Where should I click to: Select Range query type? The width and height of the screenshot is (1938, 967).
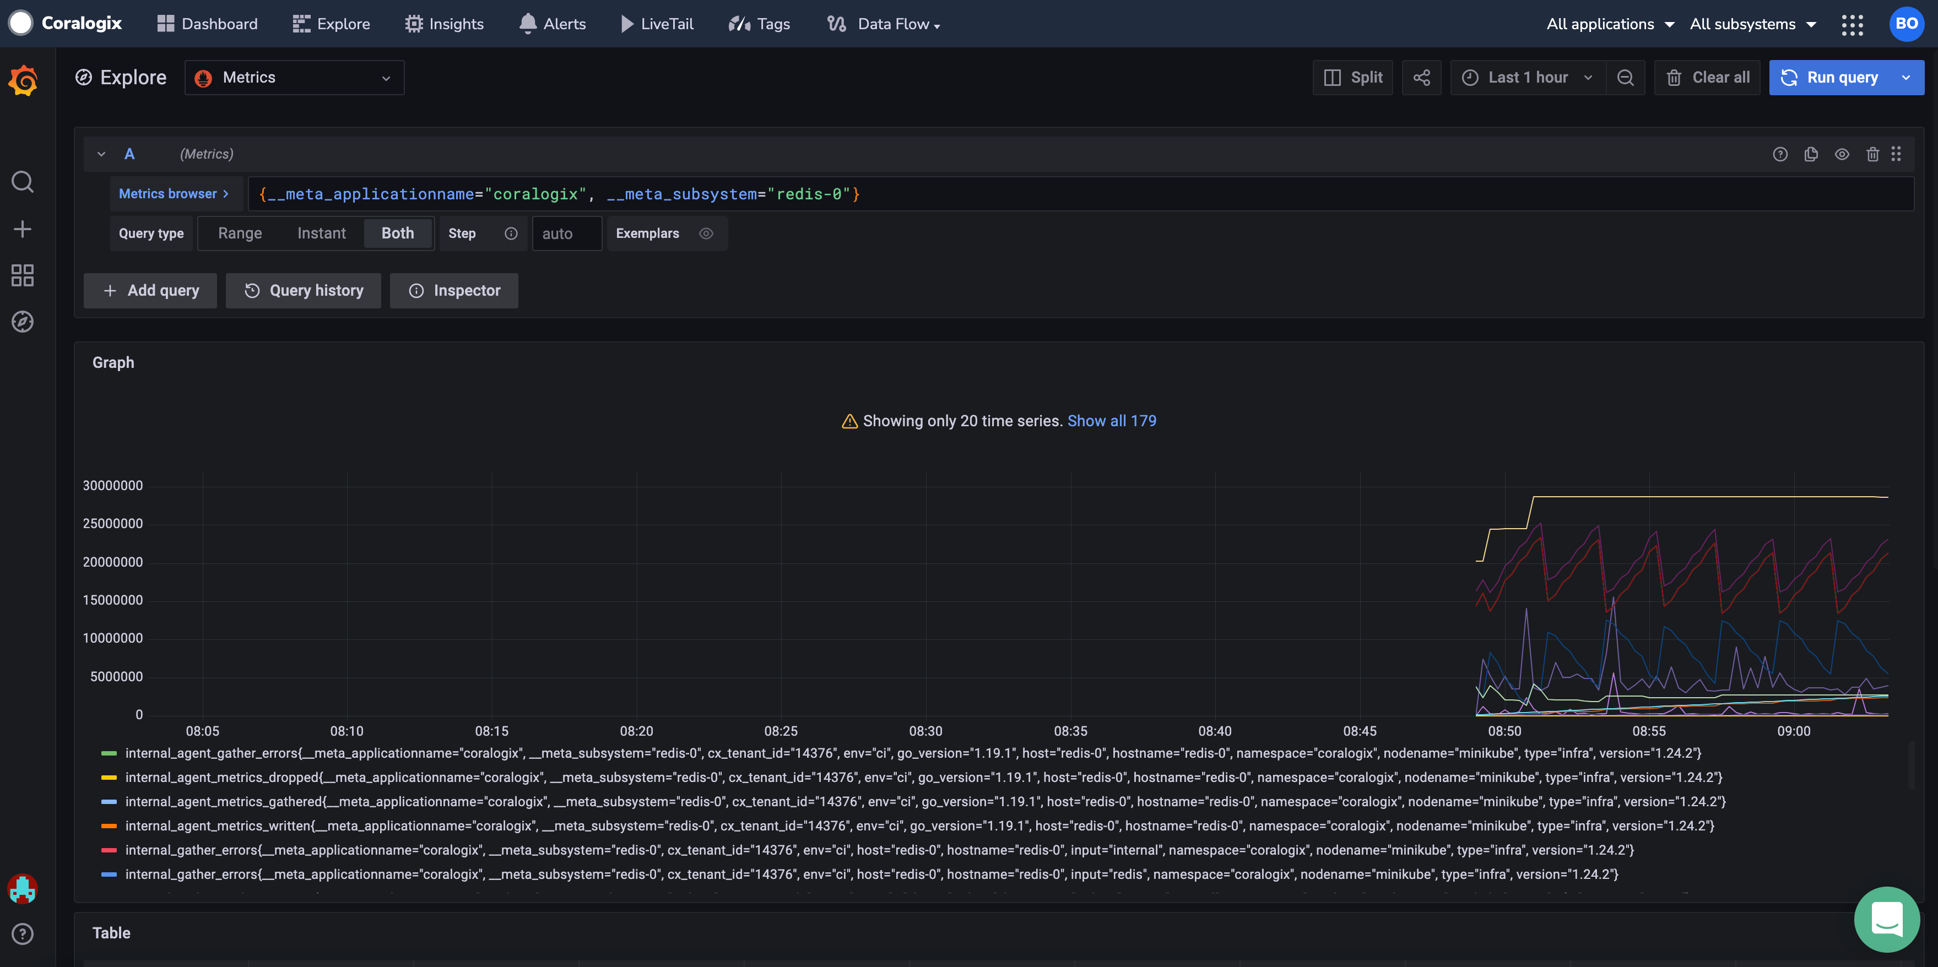(240, 234)
